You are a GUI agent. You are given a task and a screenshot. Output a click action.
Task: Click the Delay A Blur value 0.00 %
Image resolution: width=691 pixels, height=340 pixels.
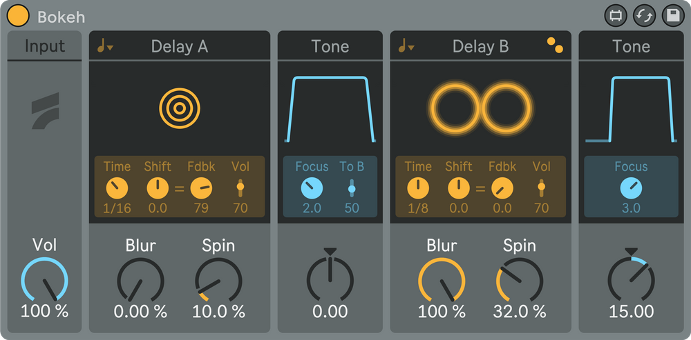[140, 312]
